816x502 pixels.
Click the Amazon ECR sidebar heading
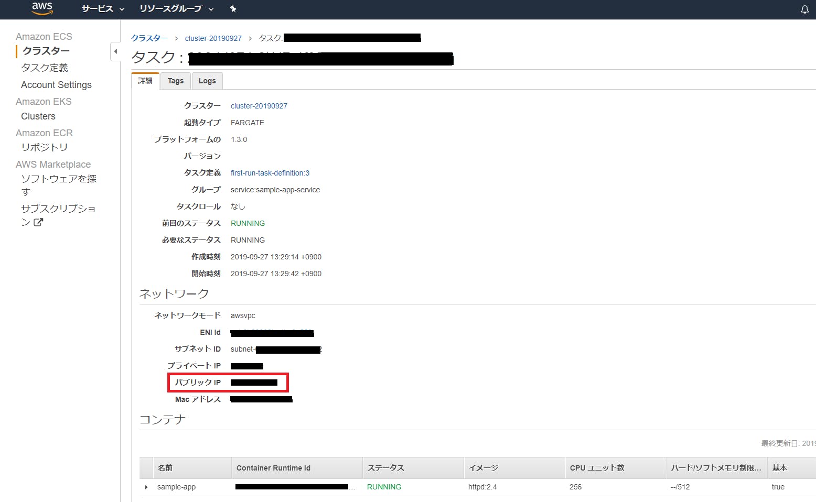(44, 133)
